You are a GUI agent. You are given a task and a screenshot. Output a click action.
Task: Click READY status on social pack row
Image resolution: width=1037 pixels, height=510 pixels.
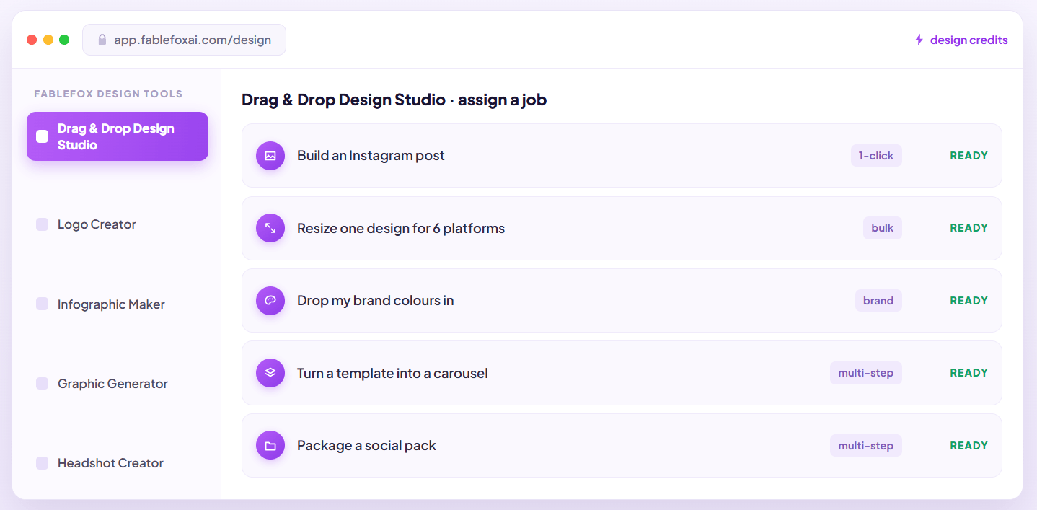click(968, 446)
